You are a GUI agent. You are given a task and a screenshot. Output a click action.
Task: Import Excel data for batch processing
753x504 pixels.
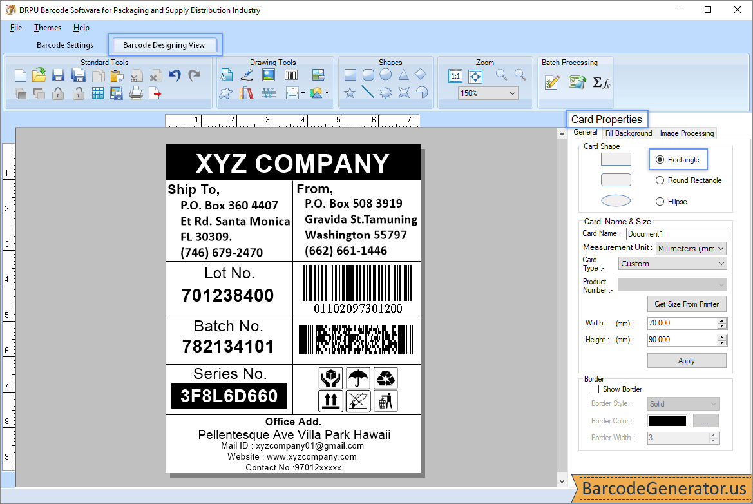click(x=577, y=82)
